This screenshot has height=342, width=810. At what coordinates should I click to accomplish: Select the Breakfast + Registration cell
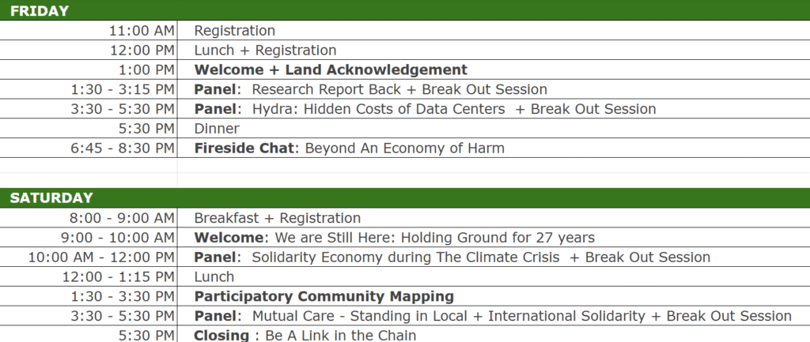tap(494, 218)
